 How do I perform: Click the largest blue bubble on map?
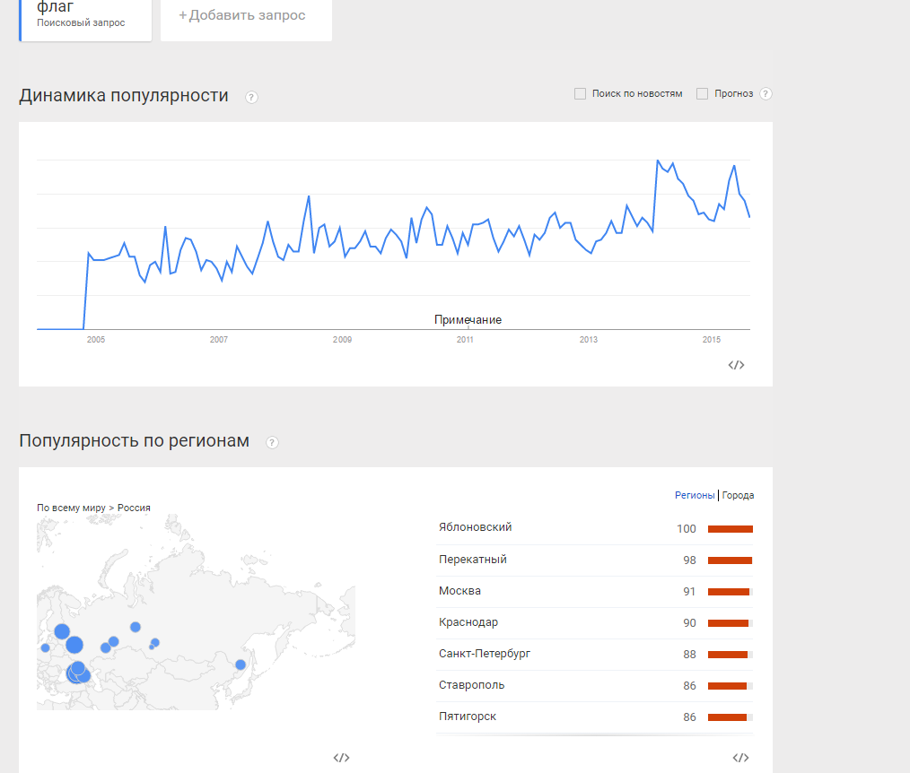pos(74,644)
